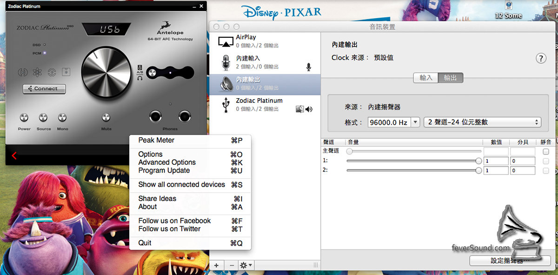This screenshot has height=275, width=558.
Task: Check the 靜音 box for 主聲道
Action: pyautogui.click(x=546, y=151)
